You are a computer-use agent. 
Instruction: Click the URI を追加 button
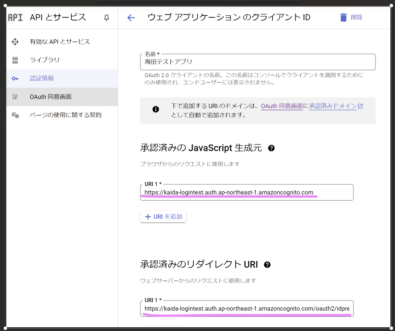(163, 217)
